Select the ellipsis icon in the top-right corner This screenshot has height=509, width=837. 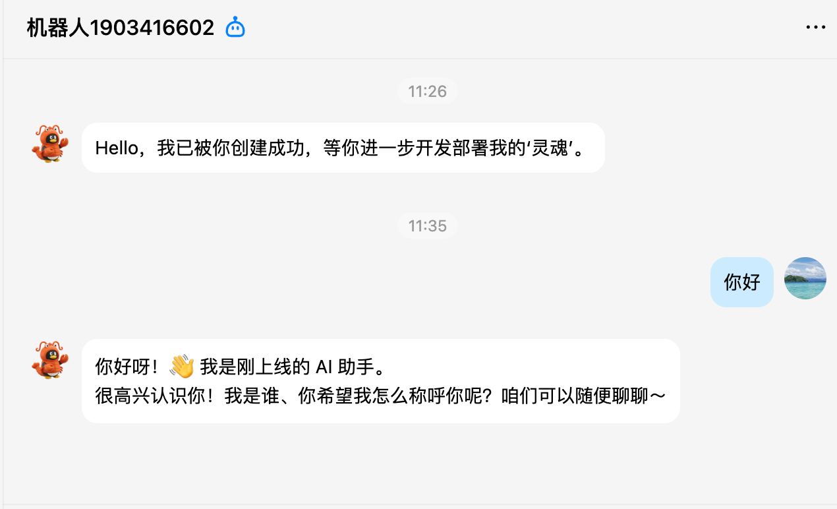[816, 26]
